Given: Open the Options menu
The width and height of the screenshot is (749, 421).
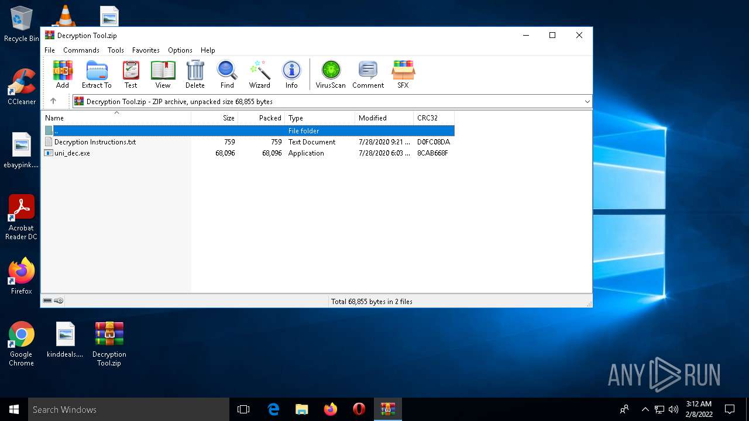Looking at the screenshot, I should pyautogui.click(x=180, y=50).
